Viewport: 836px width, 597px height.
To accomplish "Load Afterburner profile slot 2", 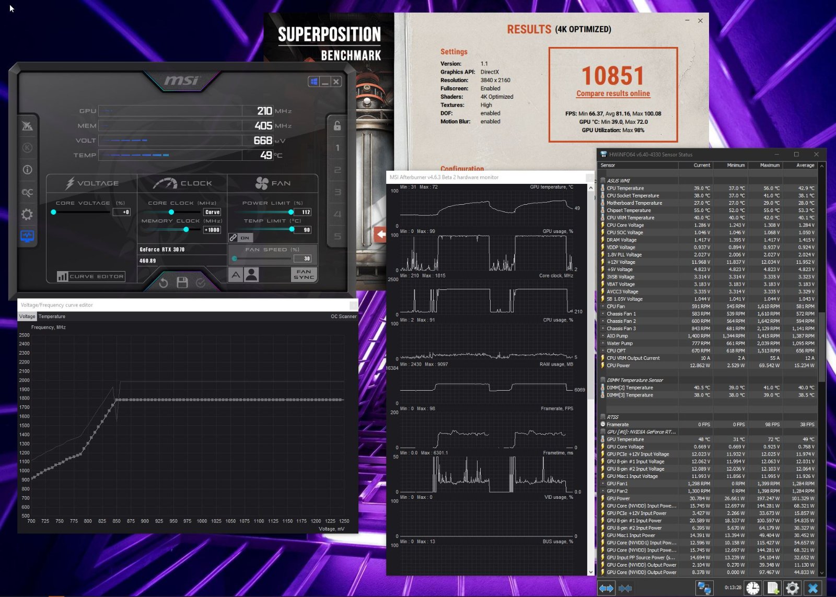I will tap(337, 170).
